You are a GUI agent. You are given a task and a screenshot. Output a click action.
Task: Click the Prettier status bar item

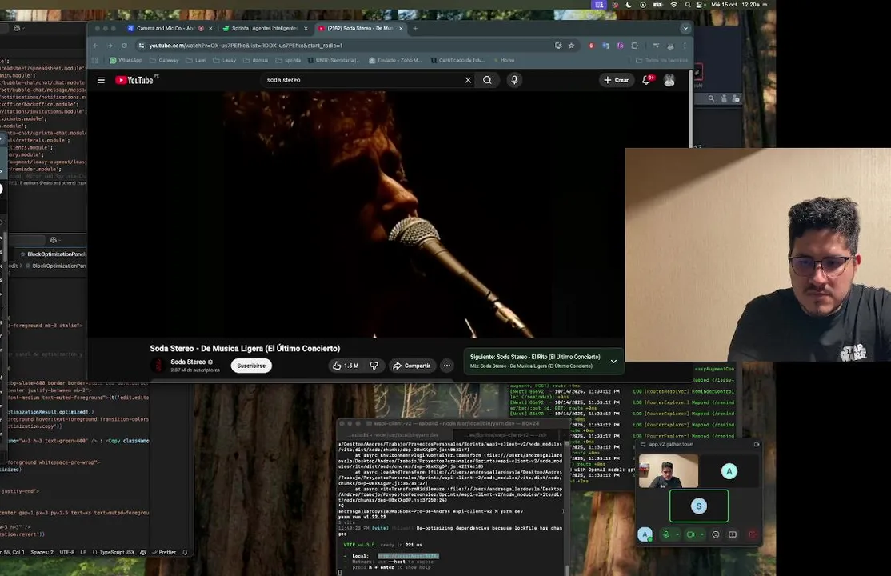[x=164, y=552]
